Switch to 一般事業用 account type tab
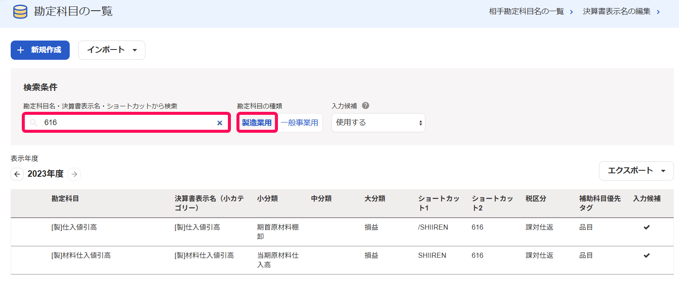This screenshot has width=679, height=283. pos(300,123)
